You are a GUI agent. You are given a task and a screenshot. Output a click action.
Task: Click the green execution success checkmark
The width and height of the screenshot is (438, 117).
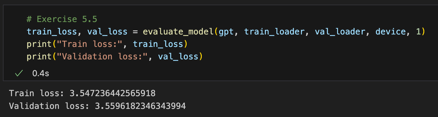point(19,74)
